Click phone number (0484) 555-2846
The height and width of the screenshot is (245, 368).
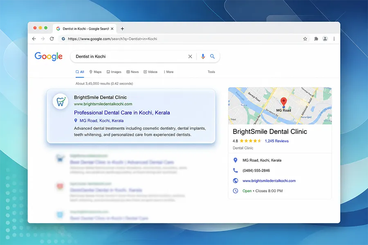pos(256,170)
